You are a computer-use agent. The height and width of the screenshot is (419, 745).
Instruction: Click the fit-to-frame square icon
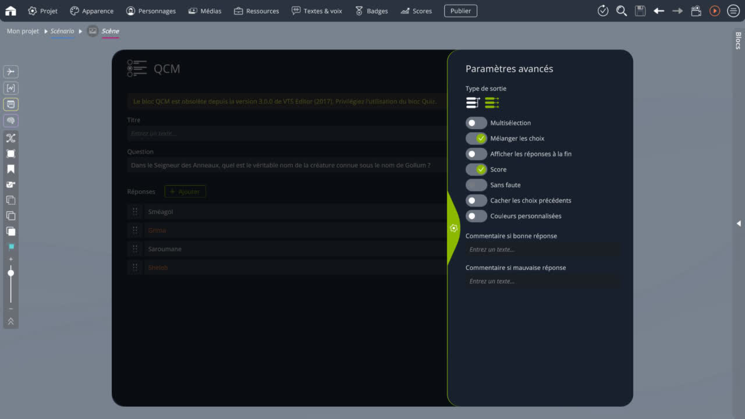click(x=10, y=154)
